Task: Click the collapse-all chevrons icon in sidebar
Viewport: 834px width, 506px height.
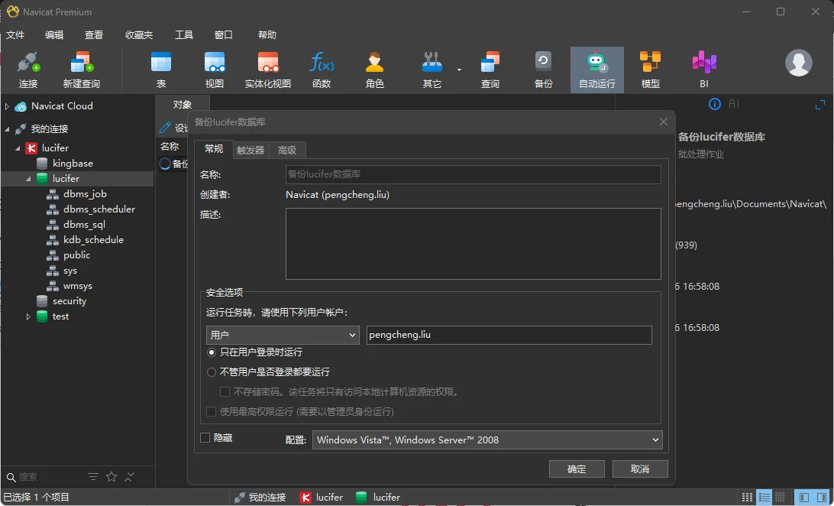Action: (129, 477)
